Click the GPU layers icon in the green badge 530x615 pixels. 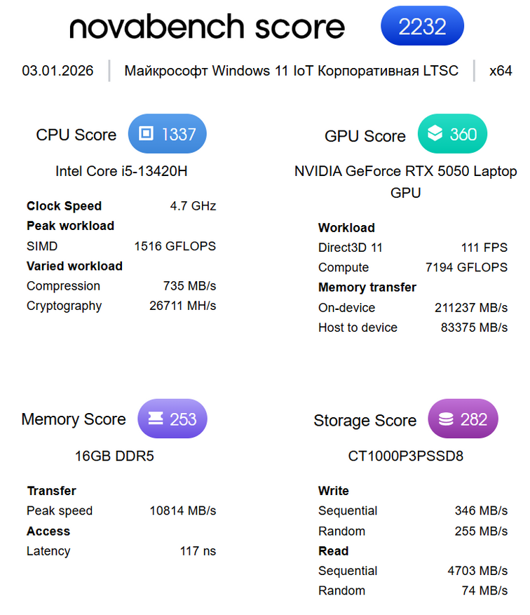435,134
